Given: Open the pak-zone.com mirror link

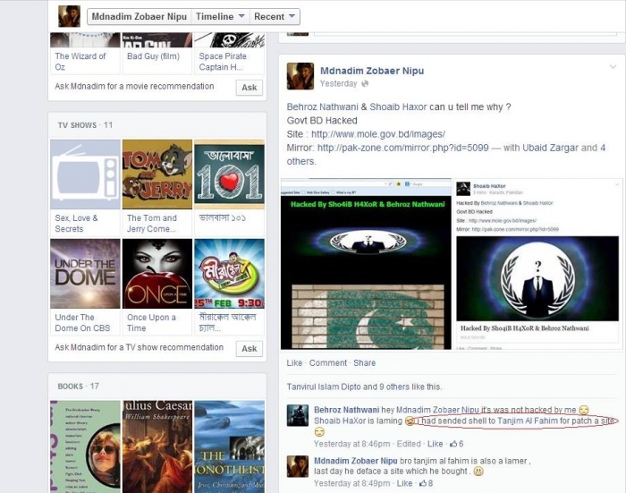Looking at the screenshot, I should (402, 148).
